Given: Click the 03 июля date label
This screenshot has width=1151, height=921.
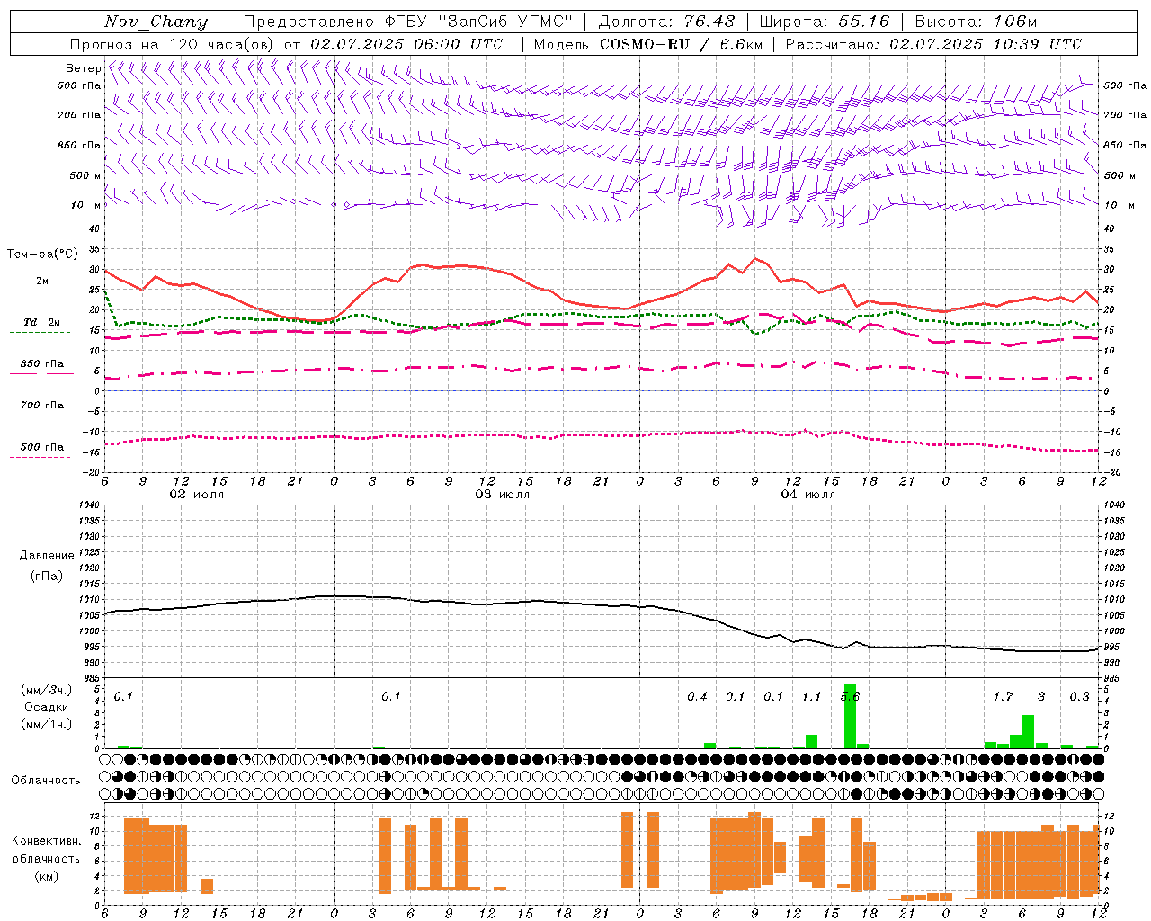Looking at the screenshot, I should (x=503, y=495).
